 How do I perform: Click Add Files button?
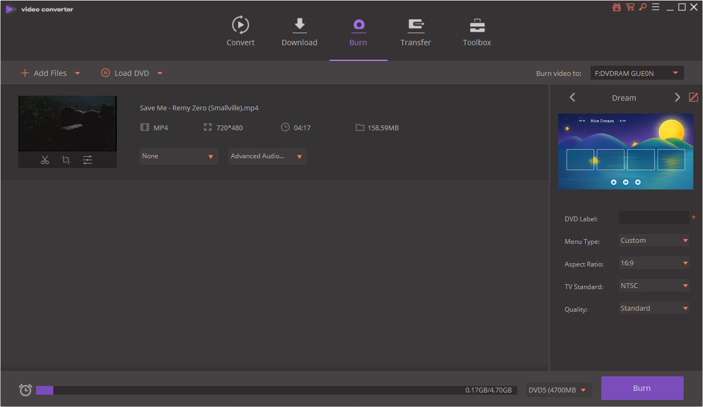tap(44, 73)
